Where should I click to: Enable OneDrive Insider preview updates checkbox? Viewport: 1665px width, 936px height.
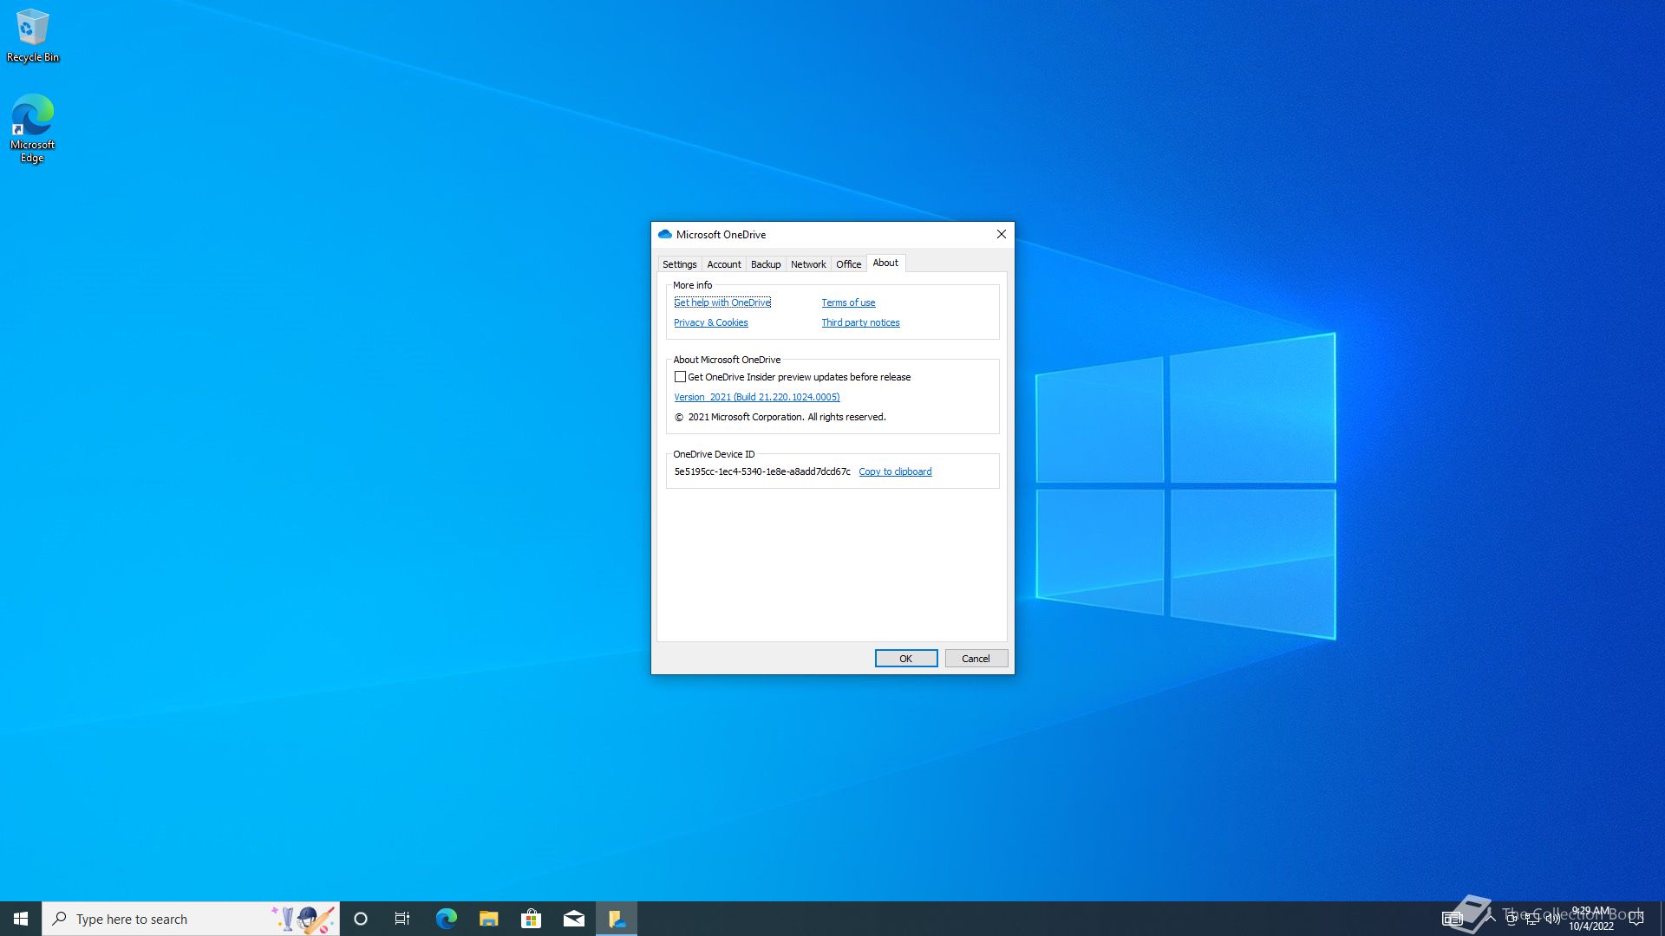[680, 377]
